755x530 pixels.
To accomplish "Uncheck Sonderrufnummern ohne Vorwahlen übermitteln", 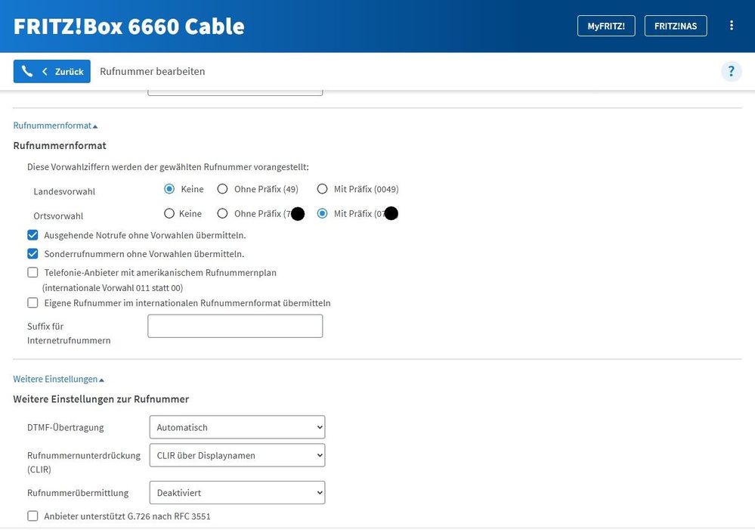I will [32, 254].
